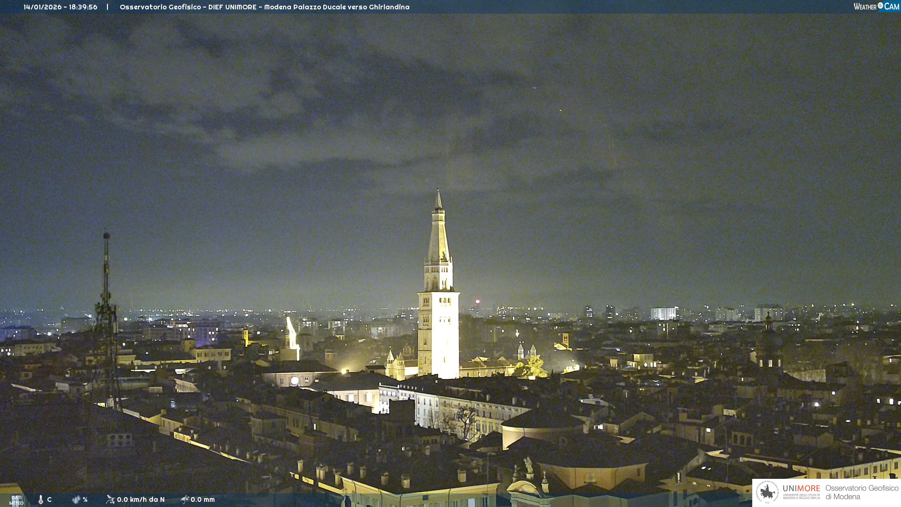Click the humidity % label
Viewport: 901px width, 507px height.
[x=85, y=500]
